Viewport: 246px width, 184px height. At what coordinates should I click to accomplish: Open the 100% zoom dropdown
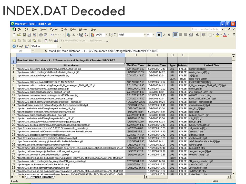click(x=107, y=35)
